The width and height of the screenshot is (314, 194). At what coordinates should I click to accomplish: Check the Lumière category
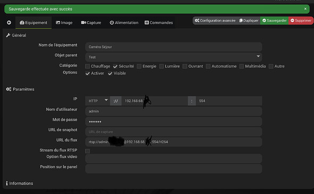(x=161, y=67)
